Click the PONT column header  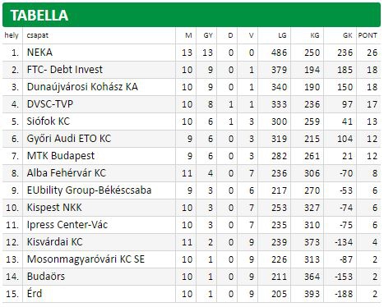pos(368,35)
